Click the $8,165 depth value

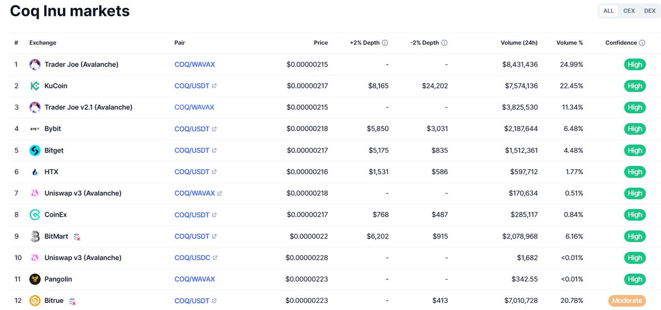(x=378, y=86)
